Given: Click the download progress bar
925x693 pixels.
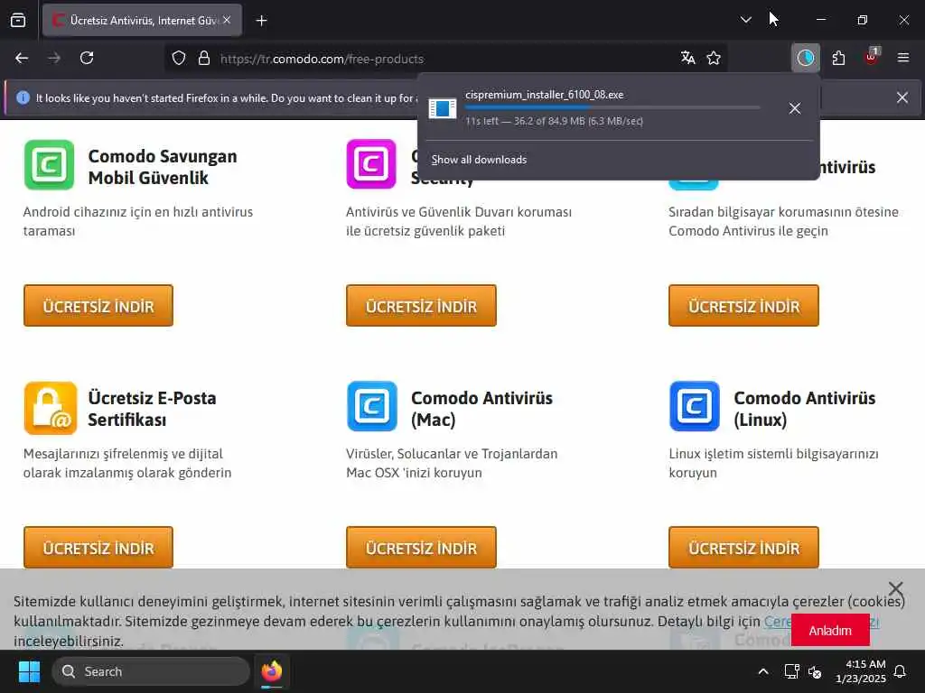Looking at the screenshot, I should point(612,108).
